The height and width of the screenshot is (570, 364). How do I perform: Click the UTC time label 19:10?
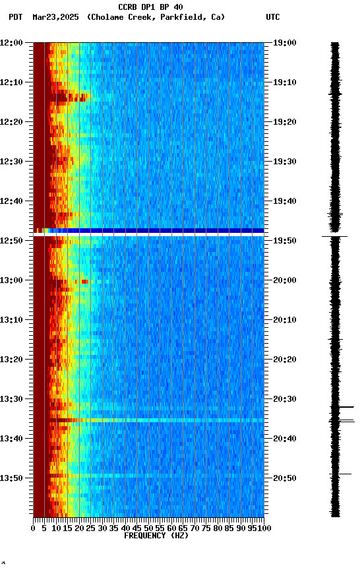285,82
